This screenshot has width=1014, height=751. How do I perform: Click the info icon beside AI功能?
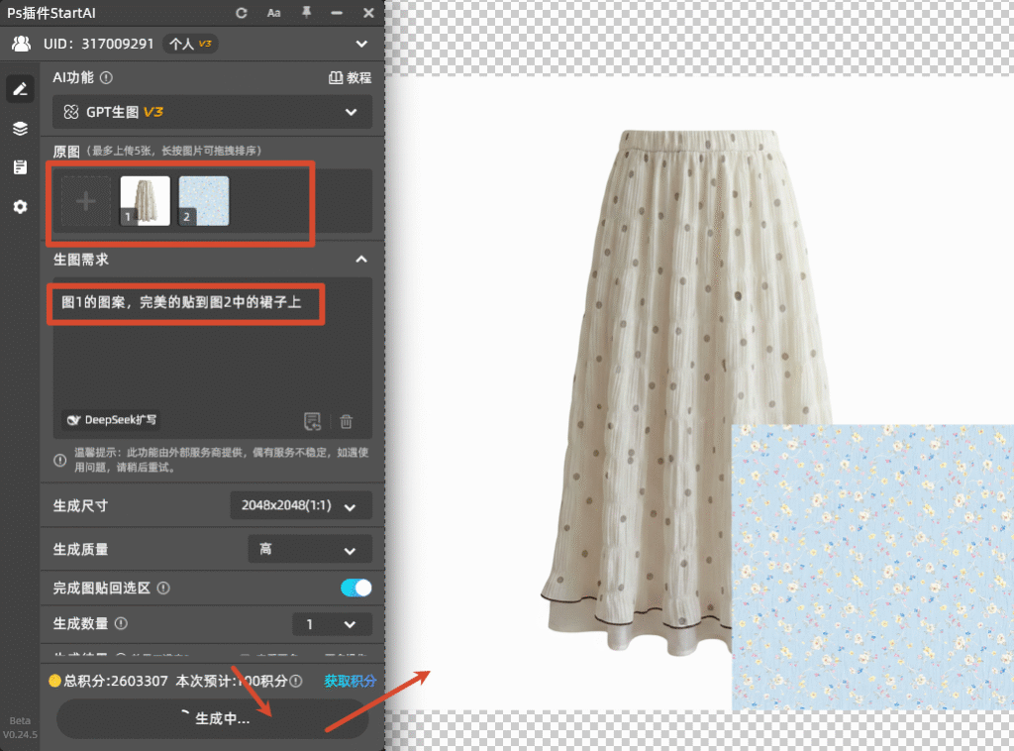point(107,77)
